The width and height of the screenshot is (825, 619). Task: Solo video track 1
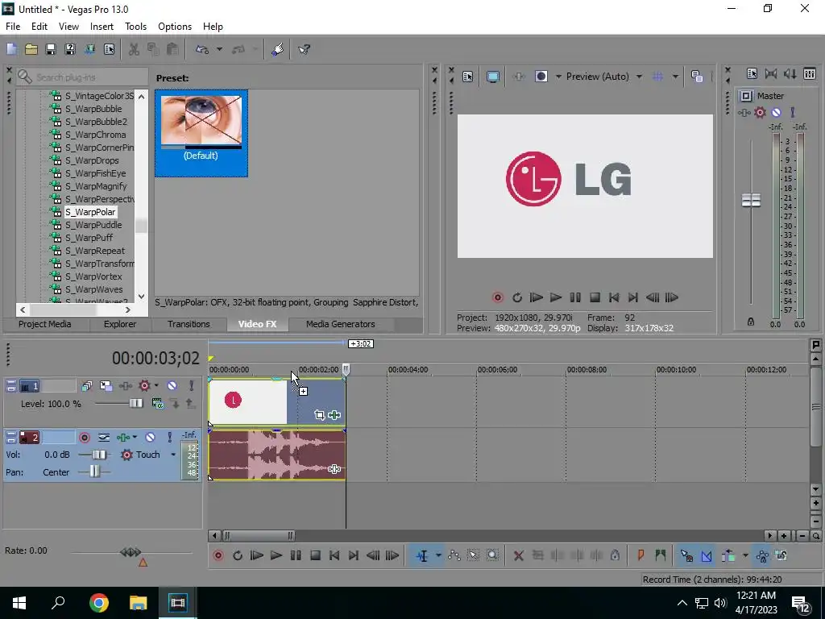pyautogui.click(x=192, y=386)
